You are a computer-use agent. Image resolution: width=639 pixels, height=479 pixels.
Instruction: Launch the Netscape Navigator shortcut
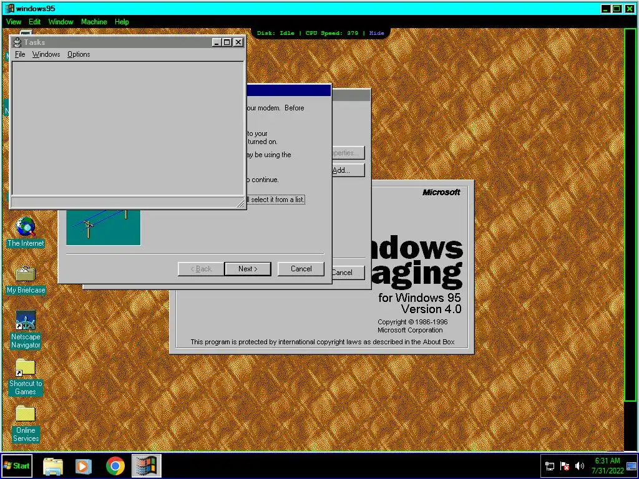coord(26,330)
